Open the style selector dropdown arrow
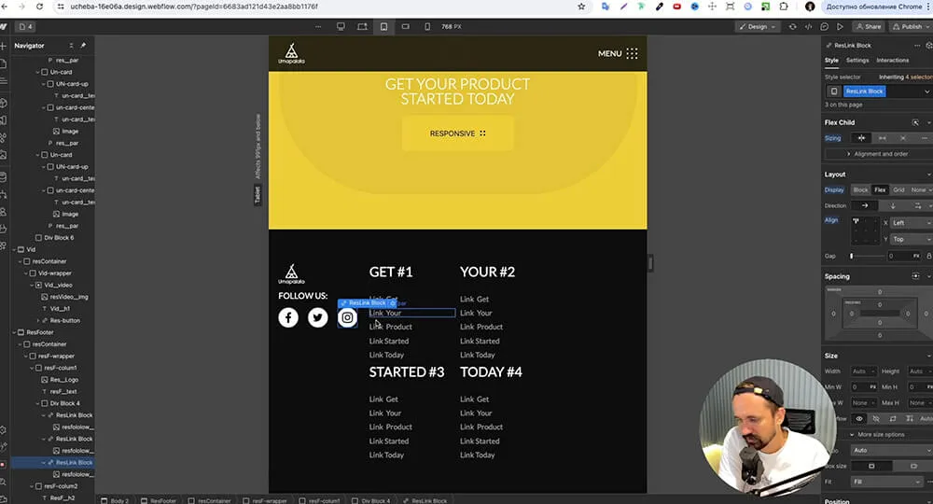 click(926, 91)
